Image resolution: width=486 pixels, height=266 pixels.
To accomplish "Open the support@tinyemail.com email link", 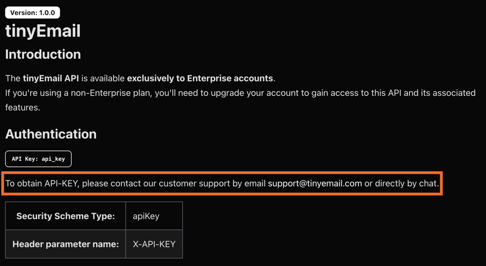I will click(x=315, y=183).
